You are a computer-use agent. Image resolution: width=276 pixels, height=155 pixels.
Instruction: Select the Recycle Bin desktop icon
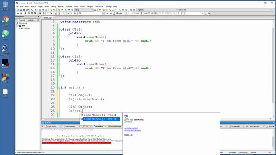coord(5,6)
